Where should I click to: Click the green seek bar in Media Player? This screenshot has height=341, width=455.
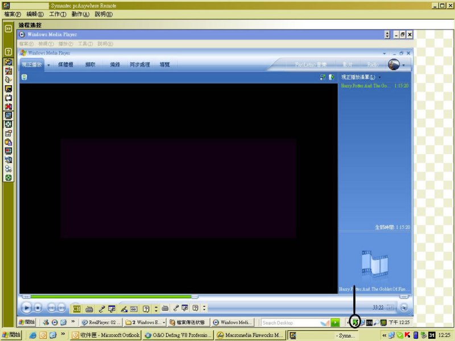point(111,297)
